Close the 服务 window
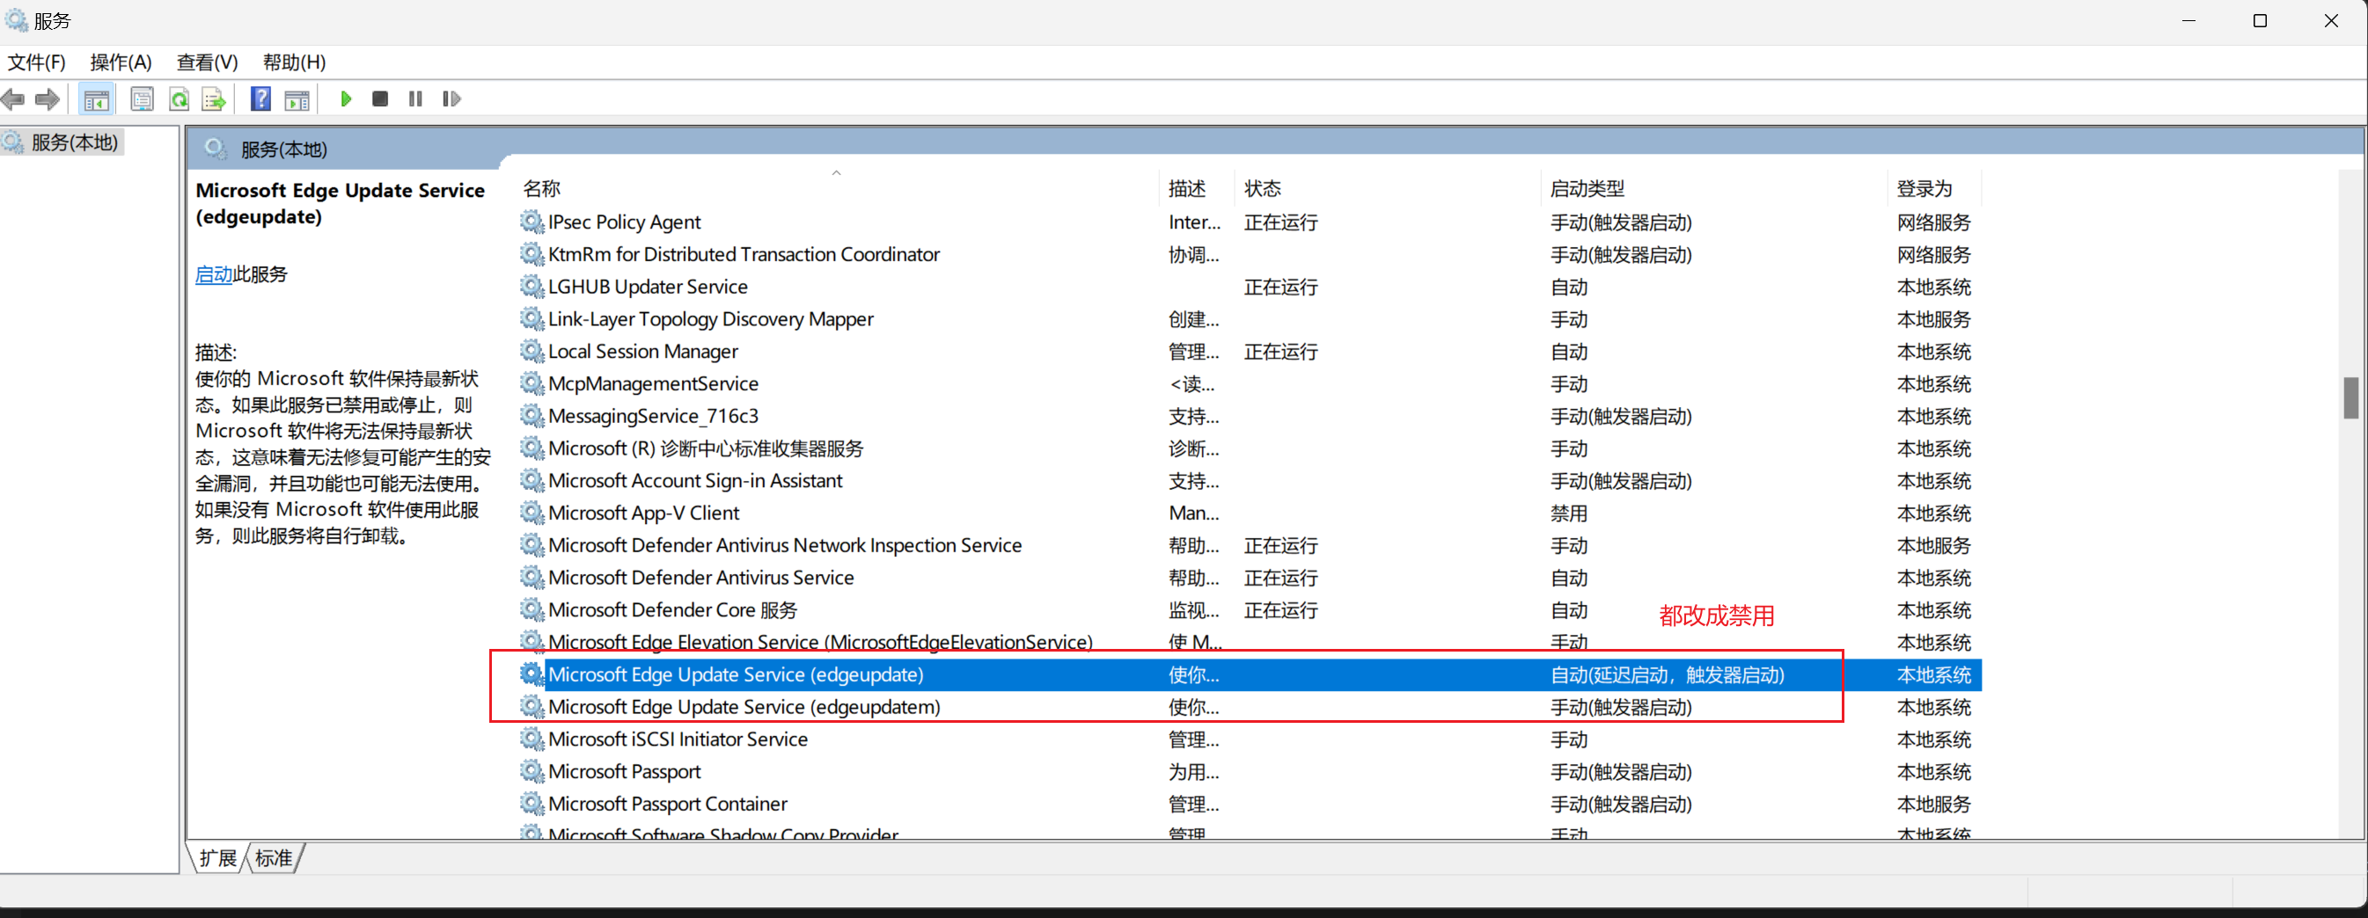Screen dimensions: 2368x918 coord(2331,21)
